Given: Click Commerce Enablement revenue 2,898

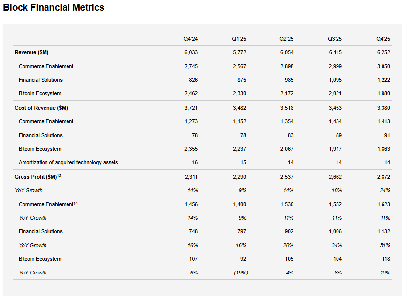Looking at the screenshot, I should click(x=287, y=66).
